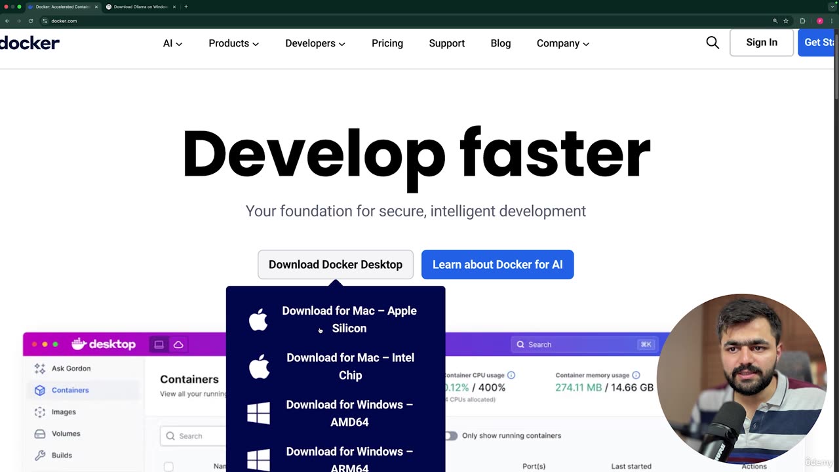Choose Download for Windows – AMD64
Screen dimensions: 839x472
click(349, 414)
